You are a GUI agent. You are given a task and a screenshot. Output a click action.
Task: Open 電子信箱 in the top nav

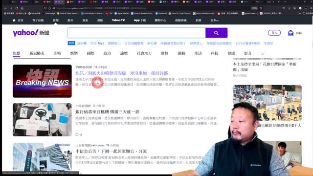(38, 20)
